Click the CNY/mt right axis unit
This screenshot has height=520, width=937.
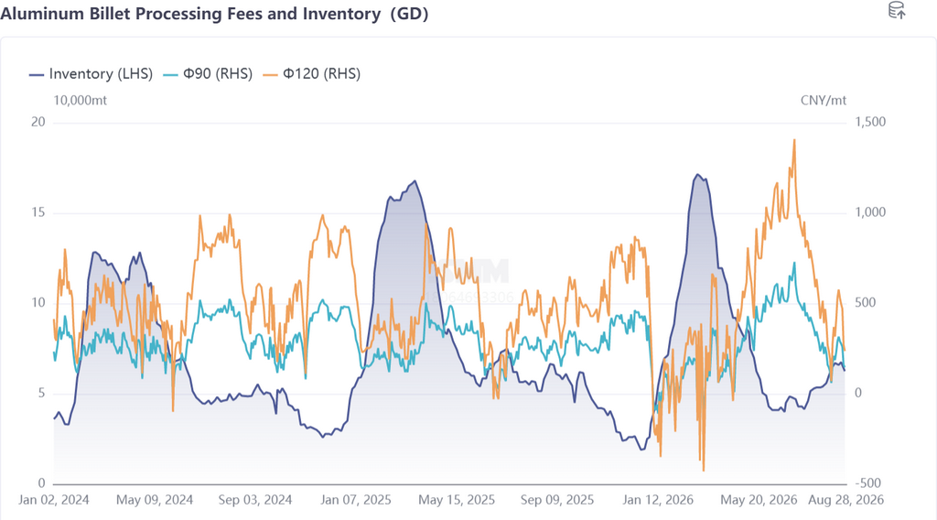pos(824,101)
